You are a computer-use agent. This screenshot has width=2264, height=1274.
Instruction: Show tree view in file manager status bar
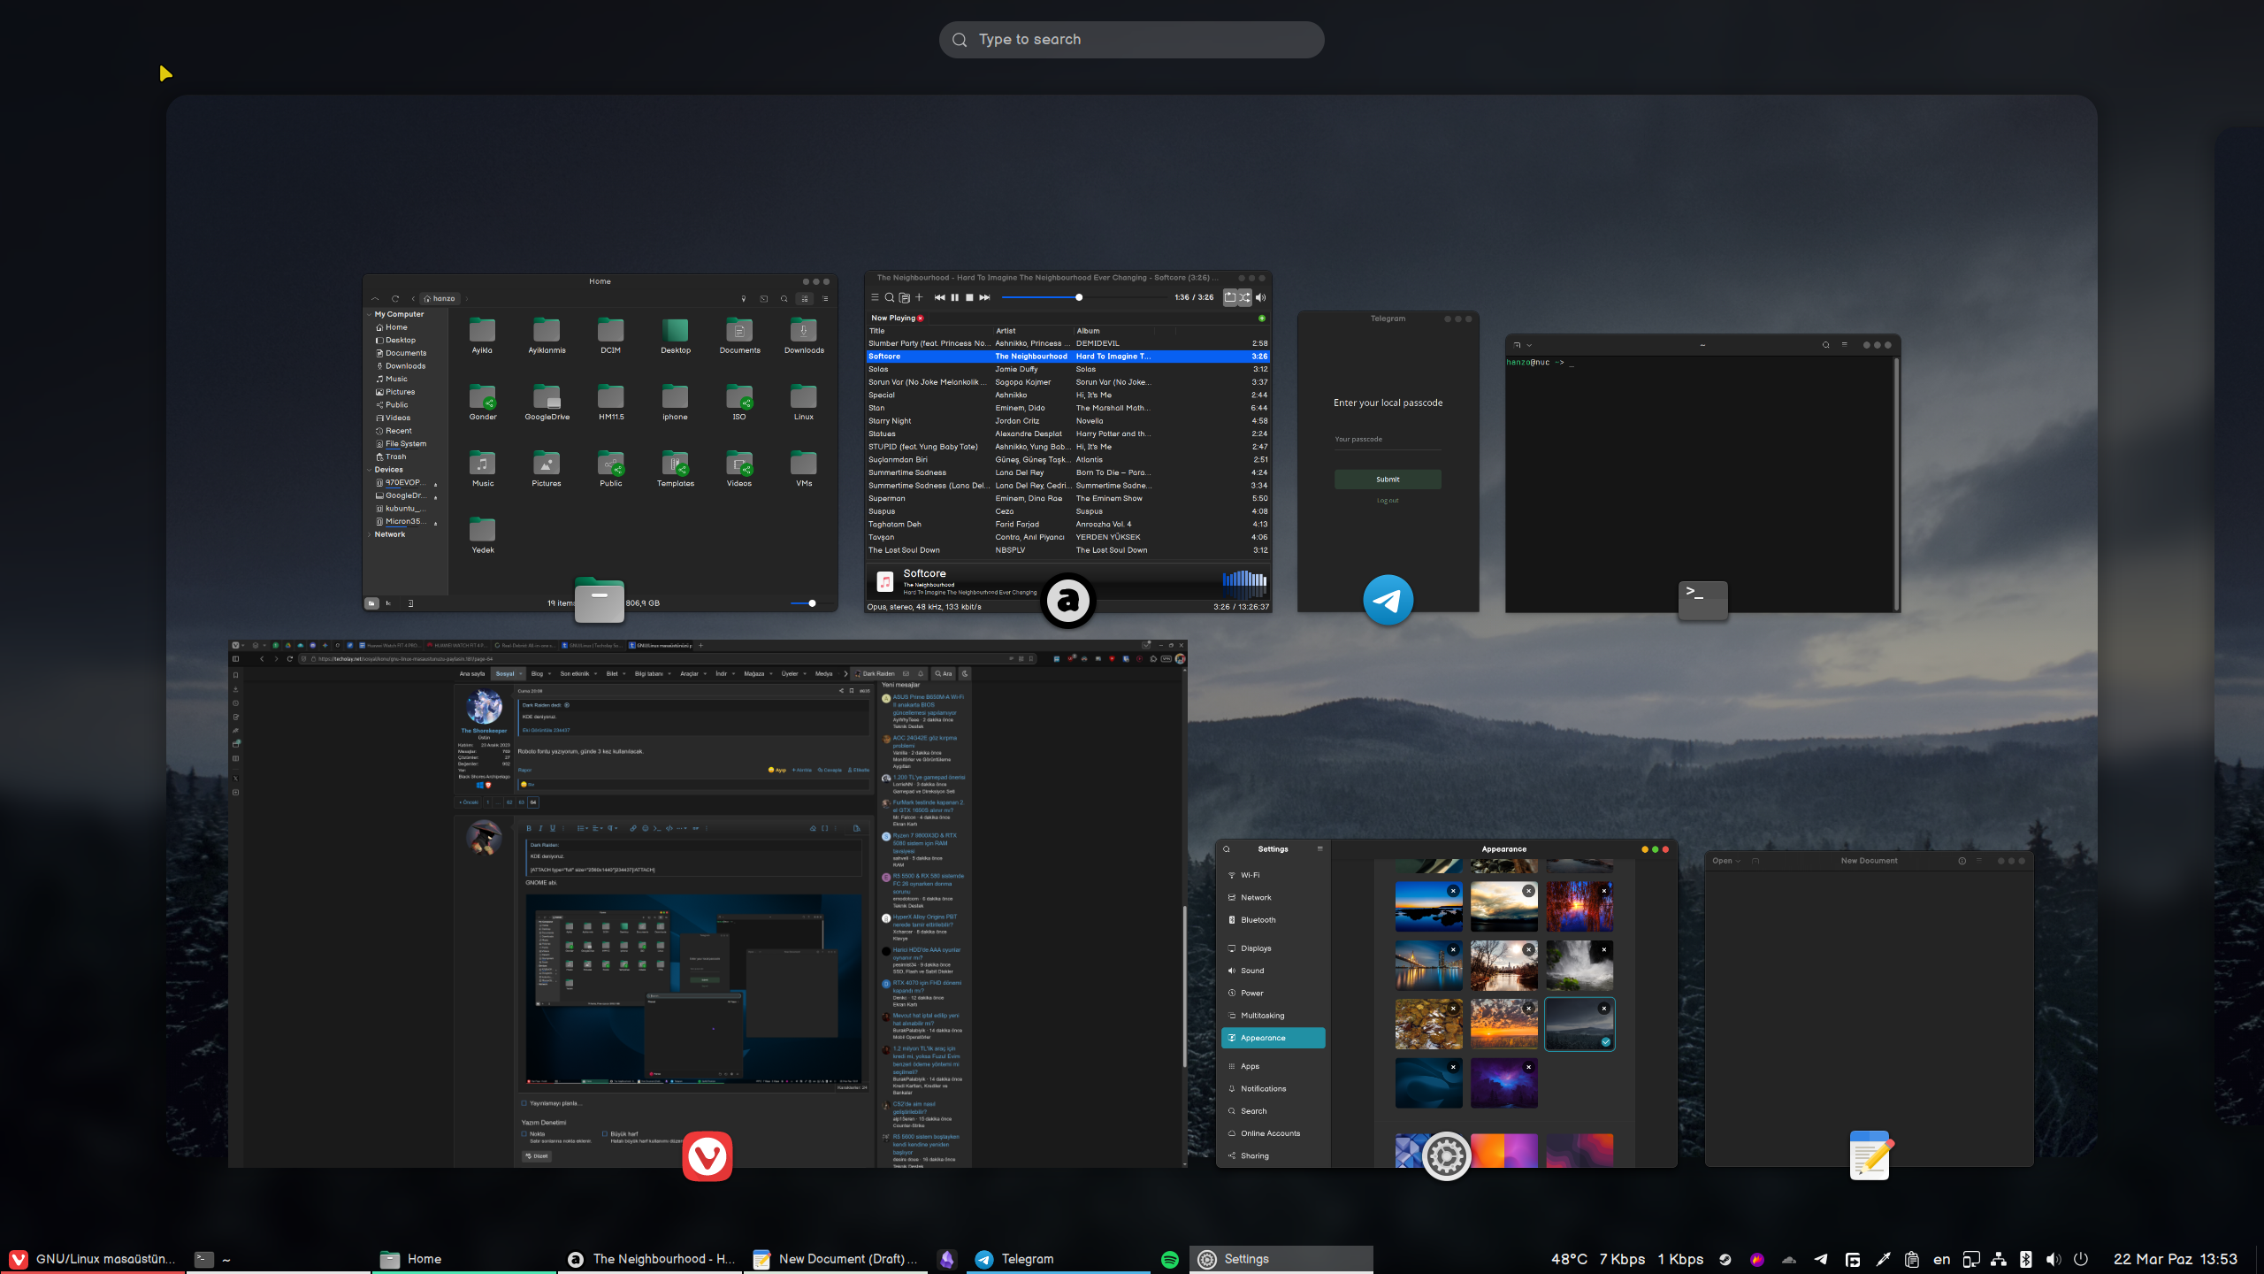(x=388, y=603)
